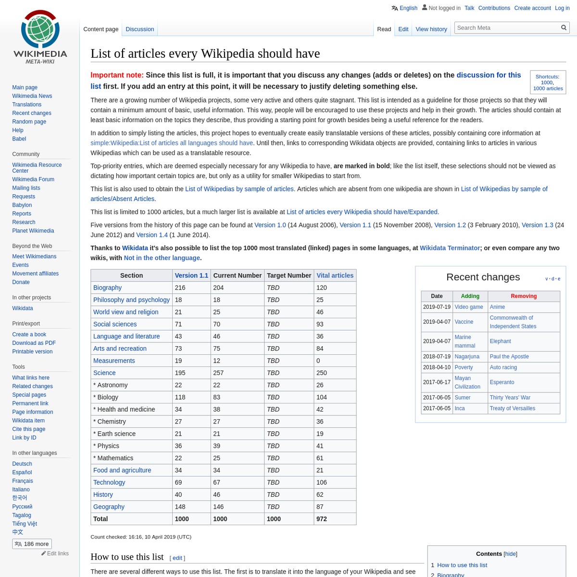577x577 pixels.
Task: Open Philosophy and psychology section link
Action: click(132, 300)
